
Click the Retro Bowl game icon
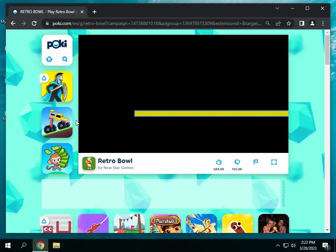tap(89, 163)
